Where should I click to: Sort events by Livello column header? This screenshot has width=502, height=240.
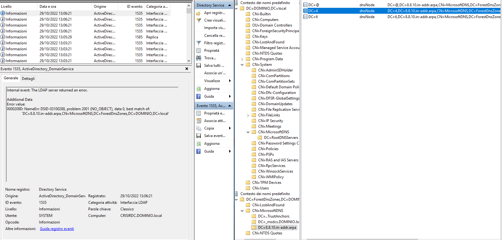19,7
